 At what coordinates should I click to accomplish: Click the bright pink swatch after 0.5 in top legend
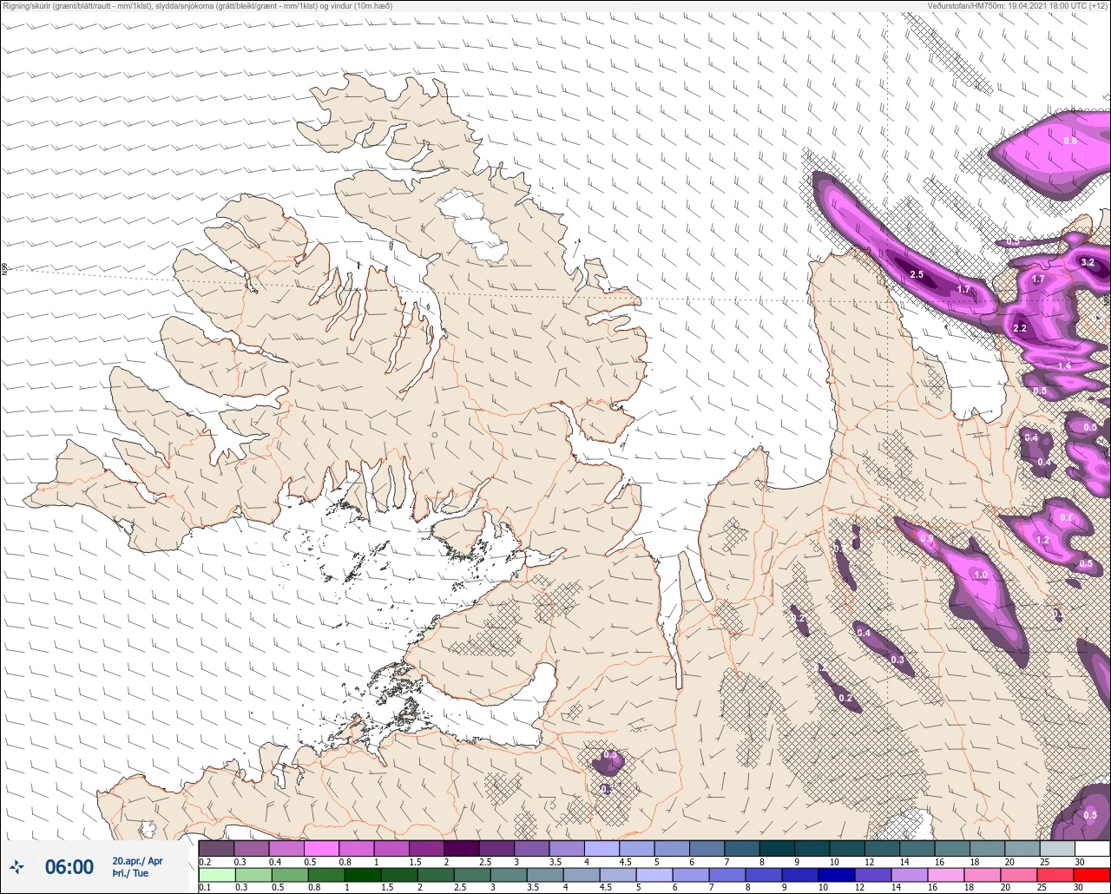pyautogui.click(x=321, y=848)
